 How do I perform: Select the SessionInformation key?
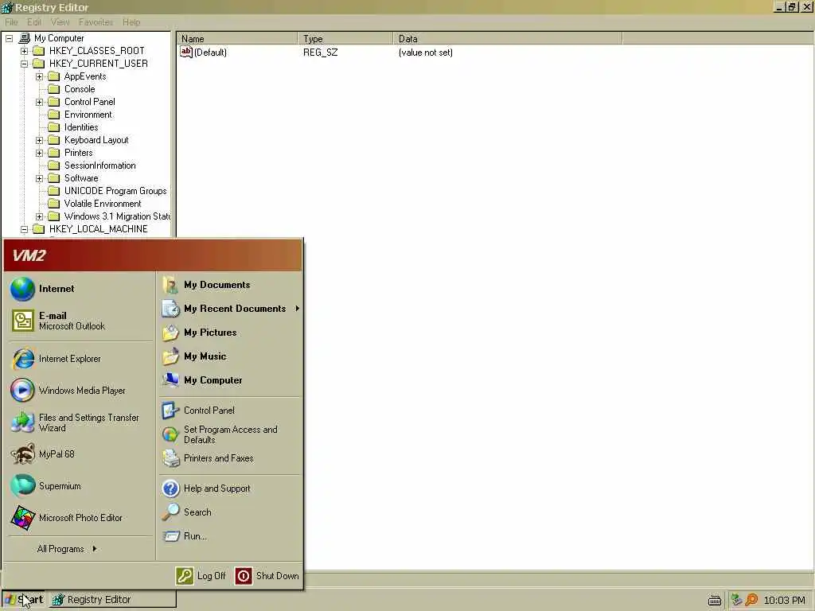pos(92,165)
